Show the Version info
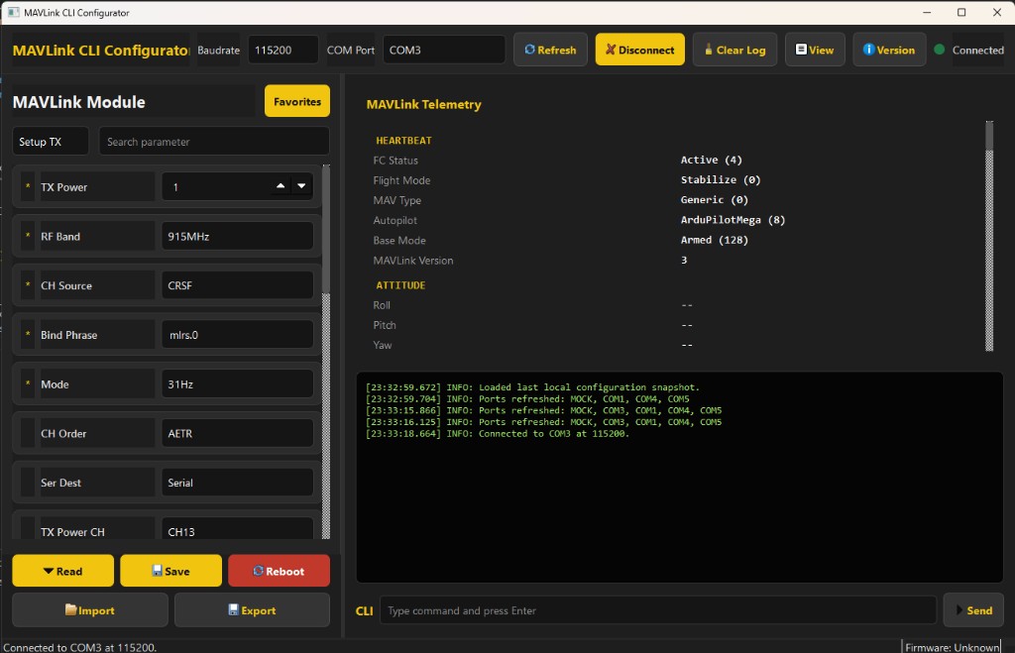Image resolution: width=1015 pixels, height=653 pixels. click(889, 50)
